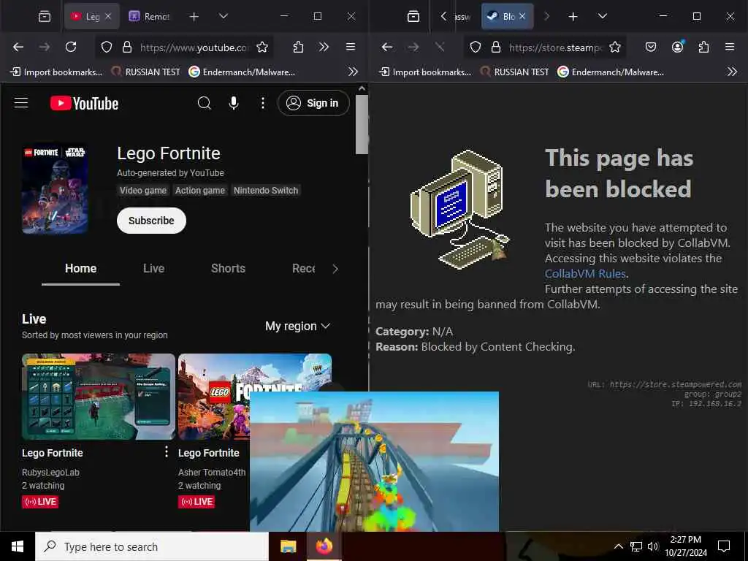Image resolution: width=748 pixels, height=561 pixels.
Task: Open the Home channel tab
Action: point(80,269)
